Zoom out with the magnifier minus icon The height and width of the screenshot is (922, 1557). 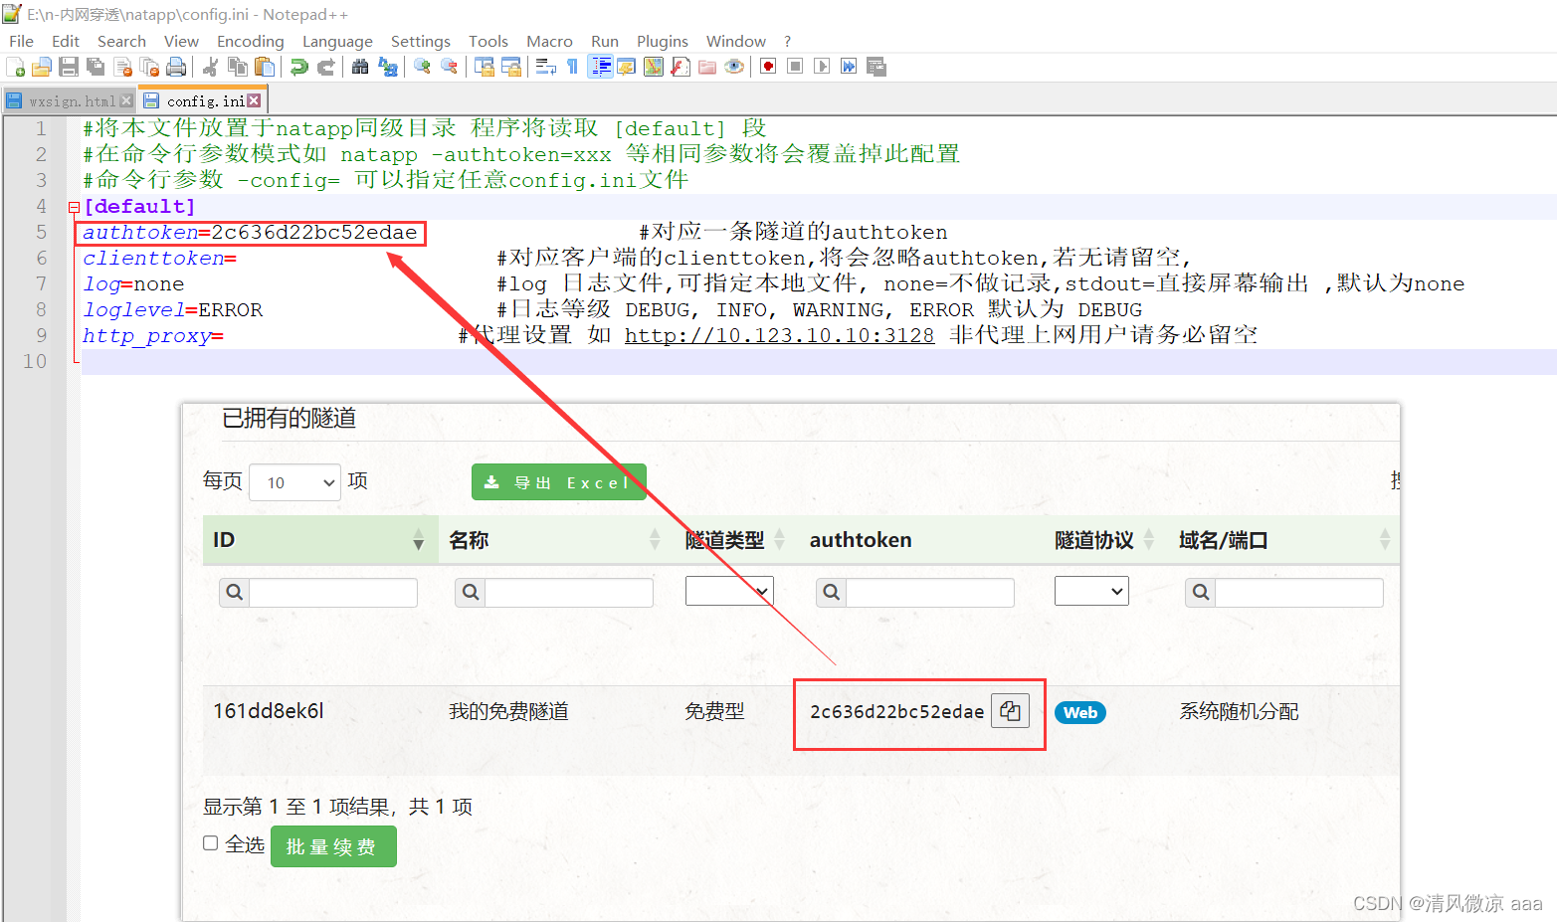point(450,67)
